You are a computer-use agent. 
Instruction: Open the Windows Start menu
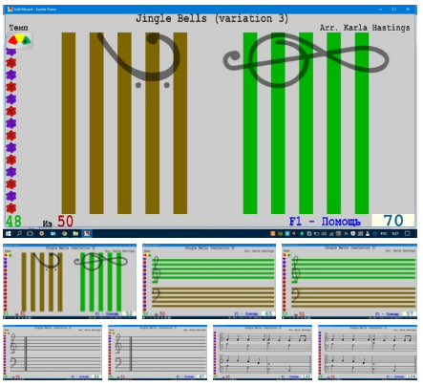point(9,233)
